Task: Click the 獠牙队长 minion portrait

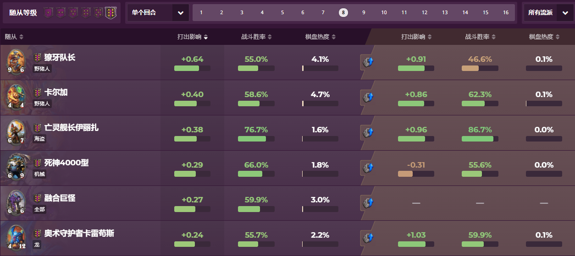Action: click(15, 62)
